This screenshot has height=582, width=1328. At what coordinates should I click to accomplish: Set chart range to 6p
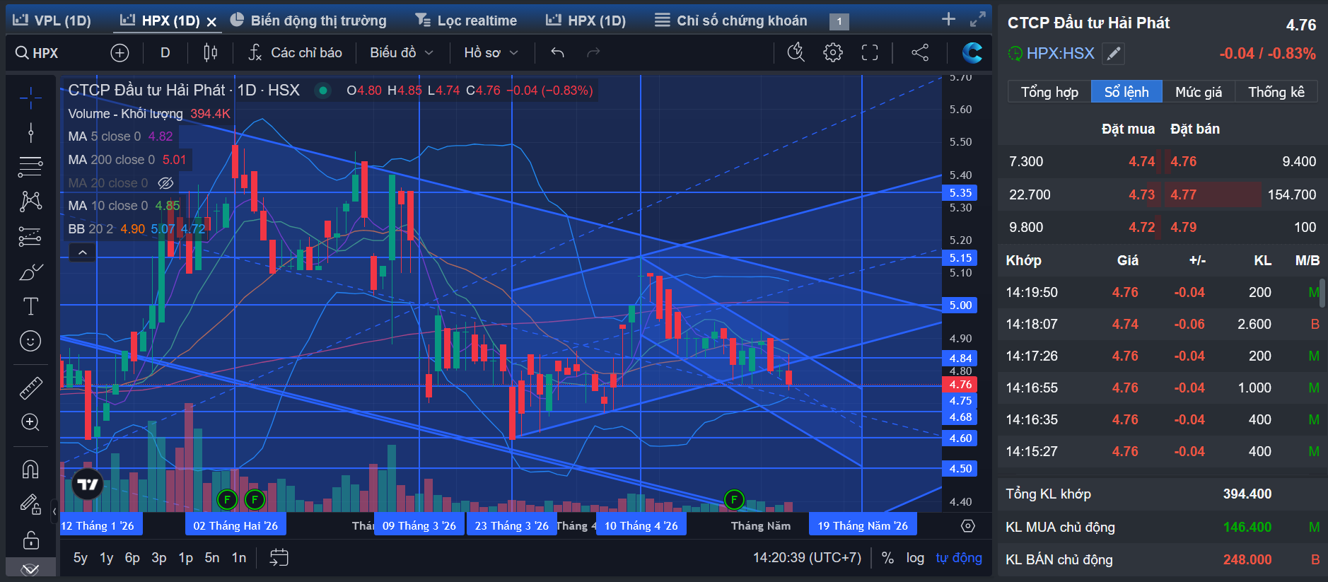[x=132, y=558]
